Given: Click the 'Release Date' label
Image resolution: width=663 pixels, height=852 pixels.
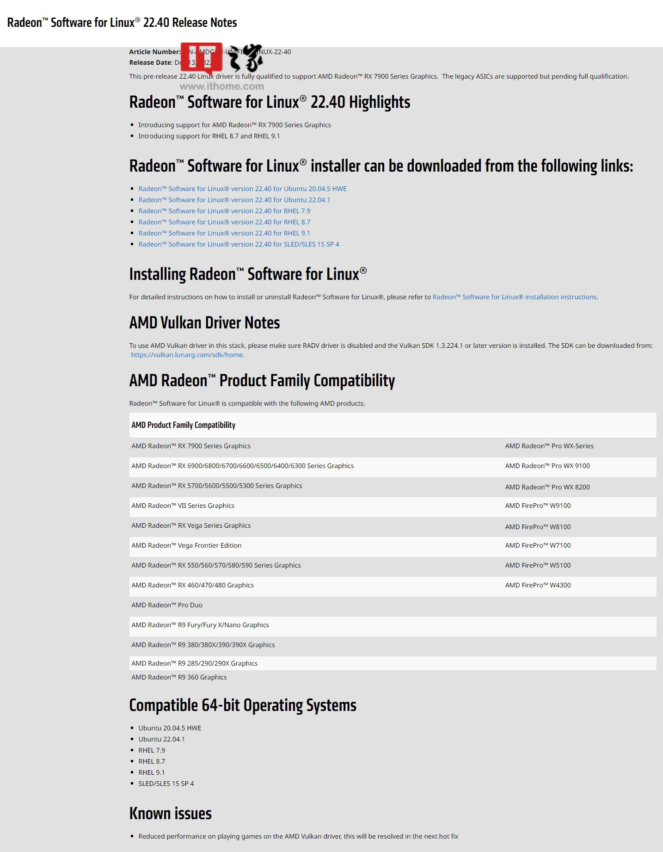Looking at the screenshot, I should tap(151, 62).
